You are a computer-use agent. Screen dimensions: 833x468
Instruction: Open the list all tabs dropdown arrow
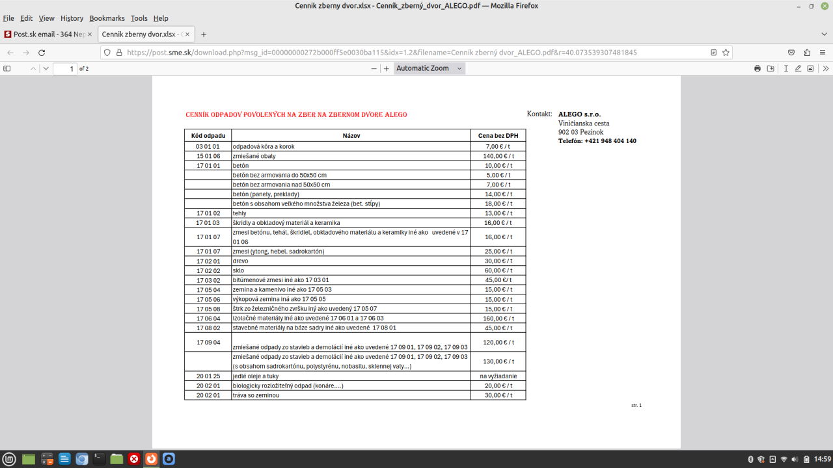824,34
